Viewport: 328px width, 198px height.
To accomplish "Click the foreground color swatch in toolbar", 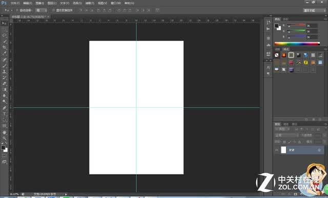I will [x=3, y=148].
